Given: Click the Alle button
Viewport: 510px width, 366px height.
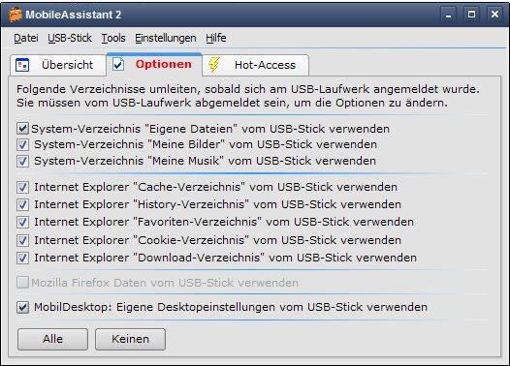Looking at the screenshot, I should 52,339.
